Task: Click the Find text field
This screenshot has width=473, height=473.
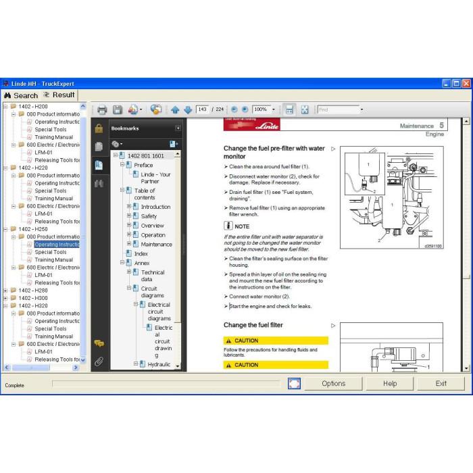Action: point(338,109)
